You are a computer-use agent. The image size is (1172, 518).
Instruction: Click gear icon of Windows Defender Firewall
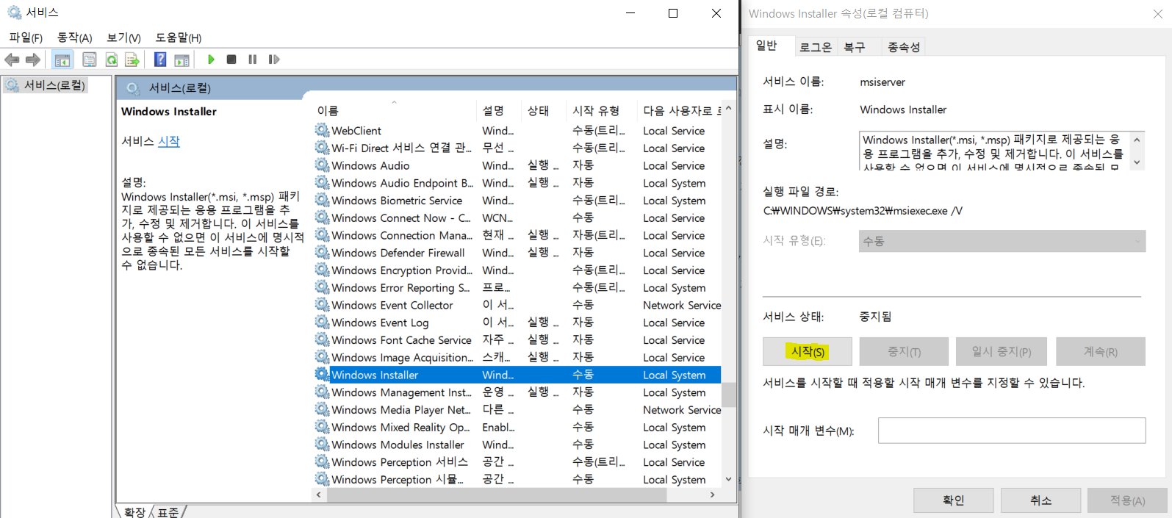coord(322,252)
